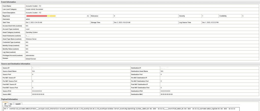Click the Event Name value field
This screenshot has height=111, width=260.
click(x=31, y=6)
